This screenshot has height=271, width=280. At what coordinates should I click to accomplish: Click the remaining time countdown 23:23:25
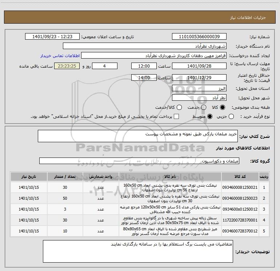coord(67,66)
